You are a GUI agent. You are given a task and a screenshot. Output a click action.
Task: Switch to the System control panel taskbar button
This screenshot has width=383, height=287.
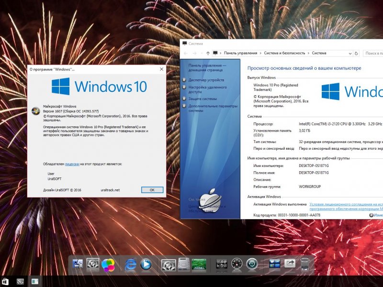click(35, 281)
